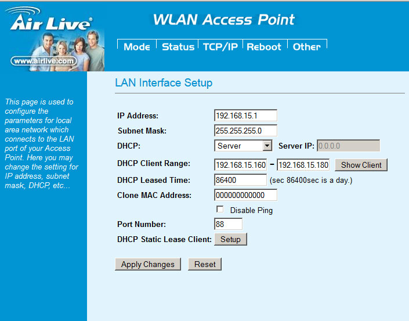Screen dimensions: 409x321
Task: Click the LAN Interface Setup heading
Action: 164,83
